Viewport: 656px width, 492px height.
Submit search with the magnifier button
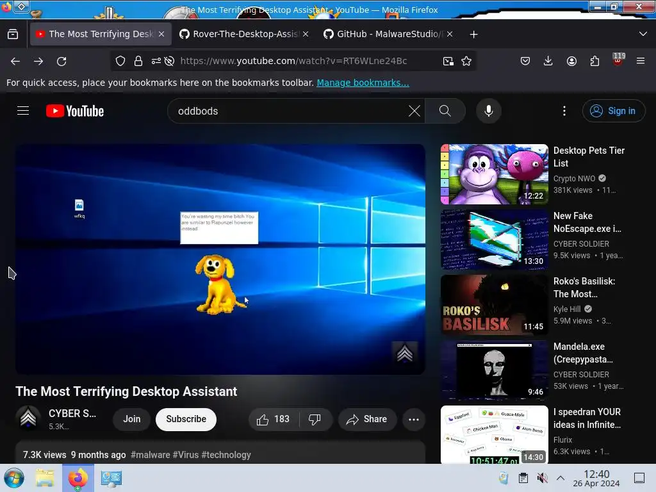445,111
